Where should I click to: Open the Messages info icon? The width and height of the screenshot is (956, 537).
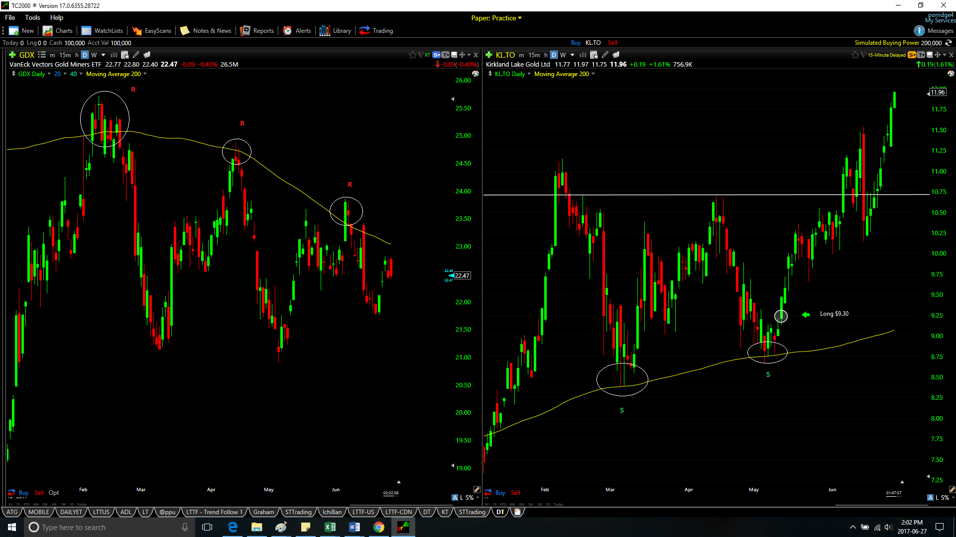coord(919,31)
